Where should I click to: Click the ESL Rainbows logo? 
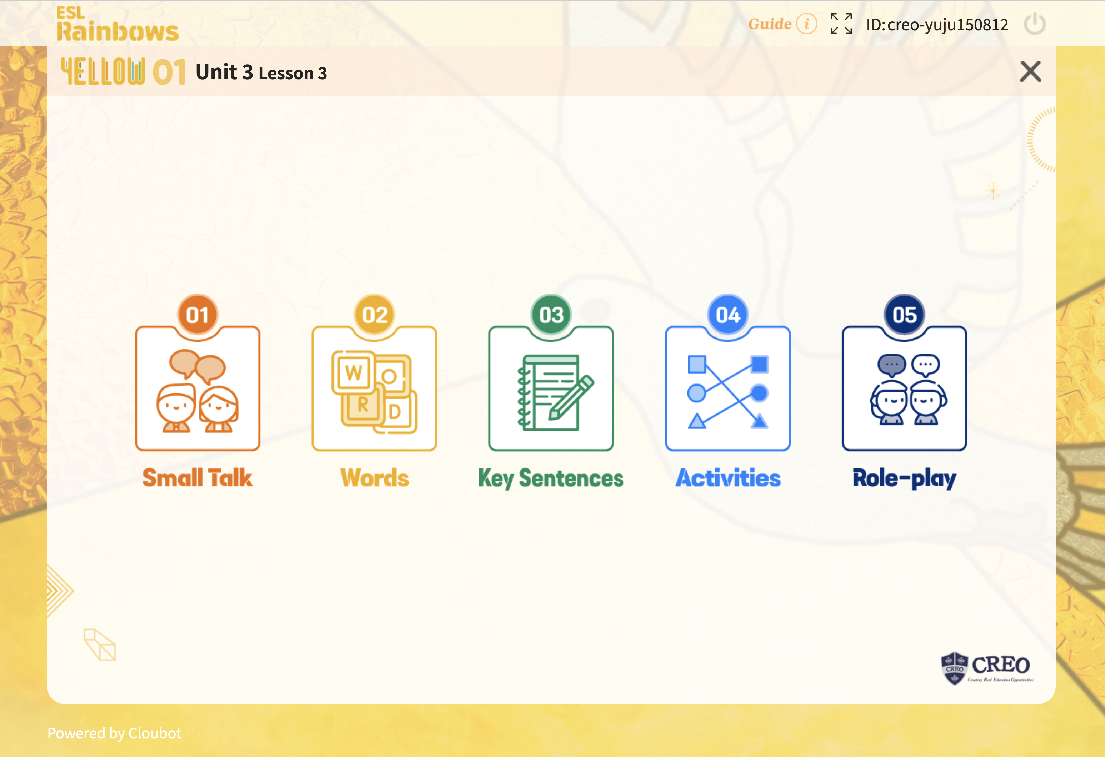[x=117, y=24]
